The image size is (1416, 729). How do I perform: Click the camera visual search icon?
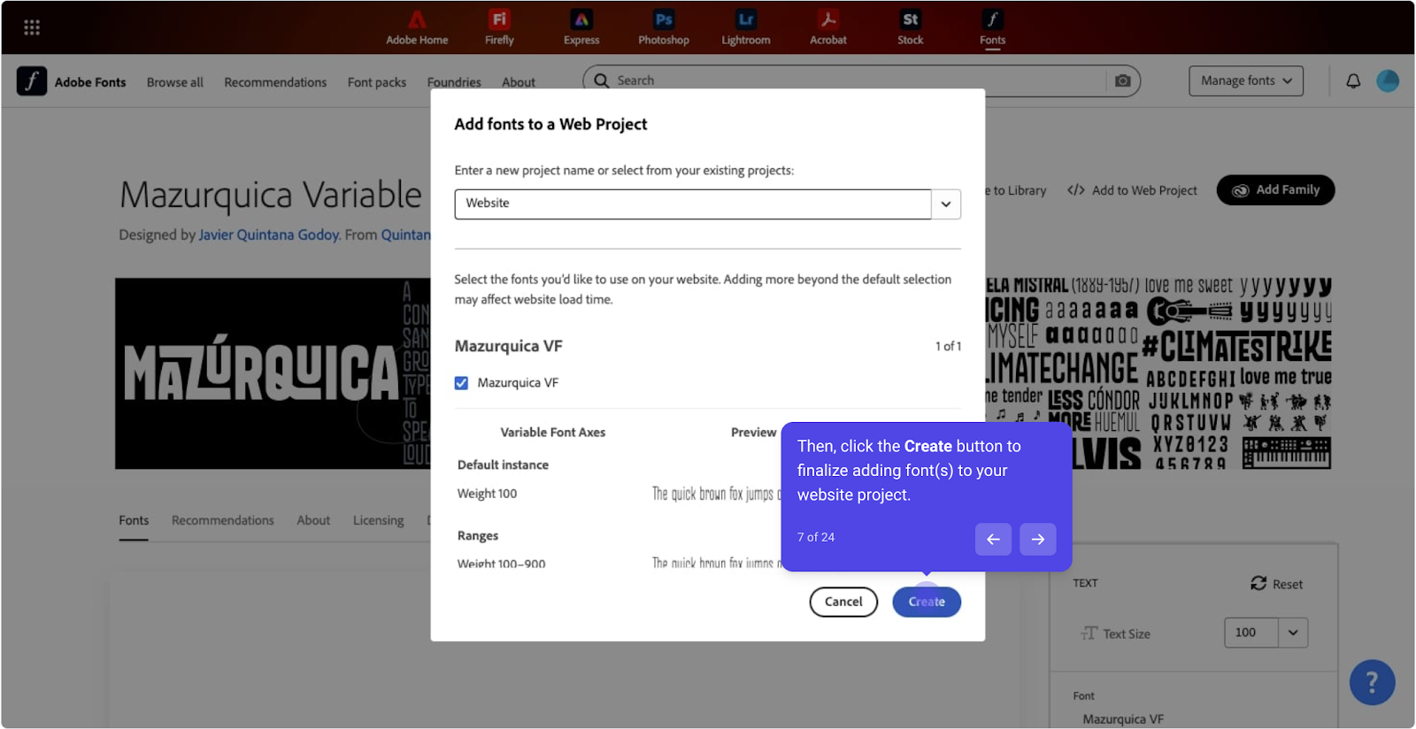[1122, 81]
